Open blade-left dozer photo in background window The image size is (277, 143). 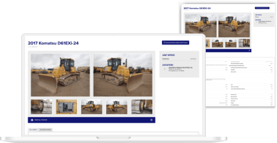pyautogui.click(x=201, y=26)
